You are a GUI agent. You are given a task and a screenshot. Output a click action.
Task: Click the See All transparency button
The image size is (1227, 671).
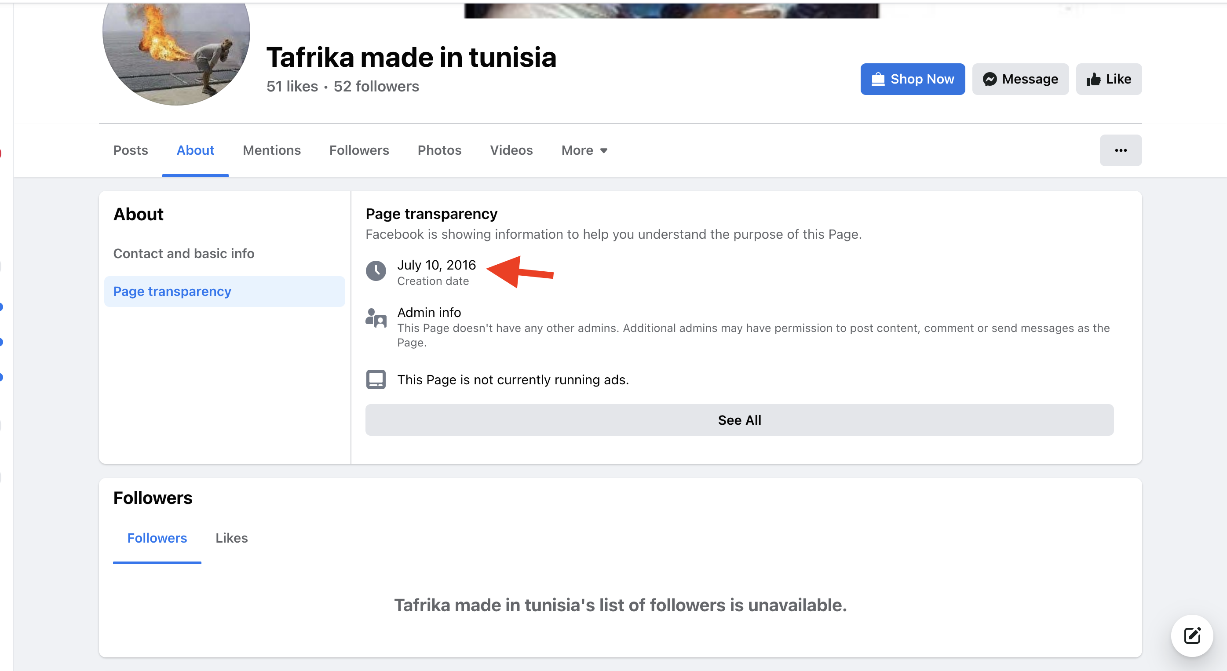coord(739,420)
